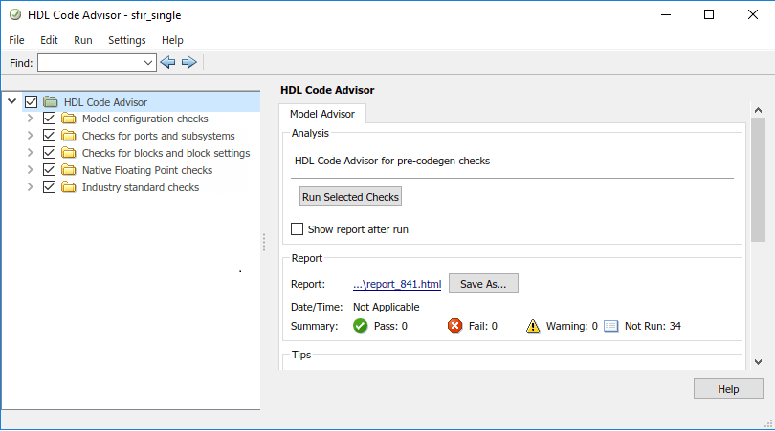Click the Save As... button
The width and height of the screenshot is (775, 431).
(483, 284)
